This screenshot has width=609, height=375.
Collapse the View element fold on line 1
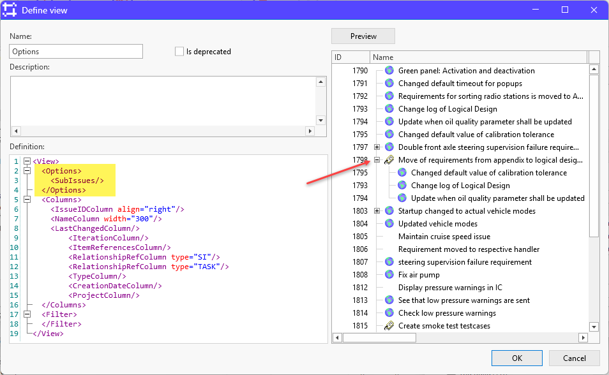point(27,161)
